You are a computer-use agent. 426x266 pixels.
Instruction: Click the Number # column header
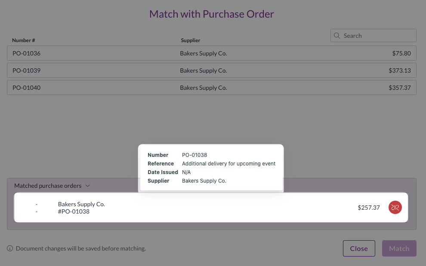[23, 40]
